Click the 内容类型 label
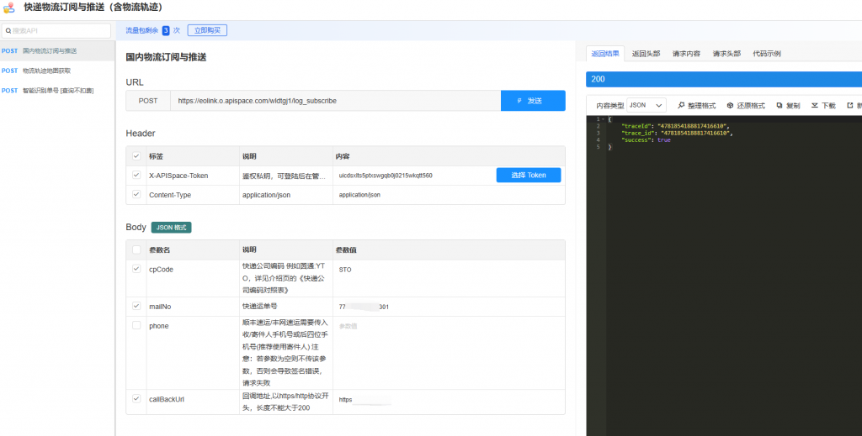Image resolution: width=862 pixels, height=436 pixels. pyautogui.click(x=609, y=105)
